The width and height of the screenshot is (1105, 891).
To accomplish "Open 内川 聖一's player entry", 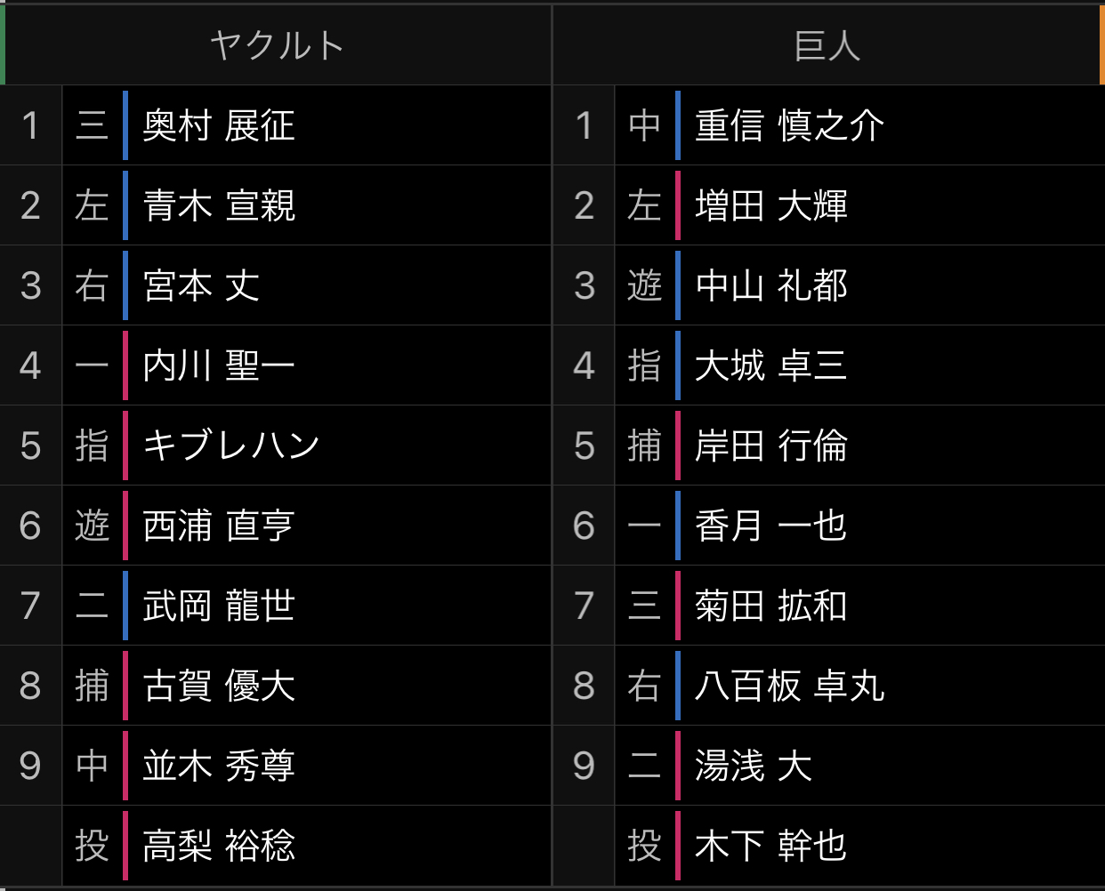I will [219, 365].
